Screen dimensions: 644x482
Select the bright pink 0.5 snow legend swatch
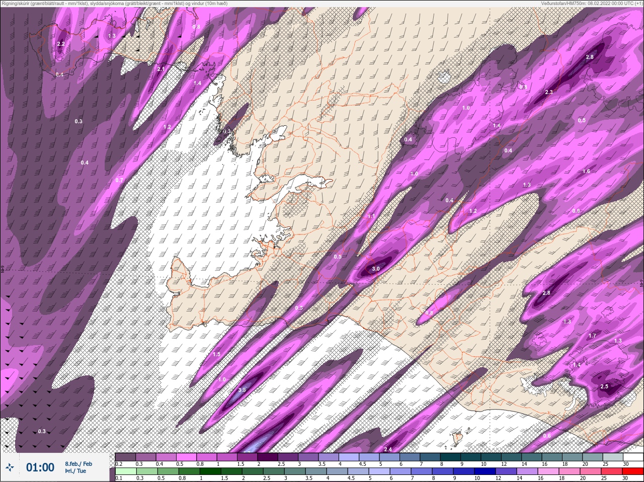(x=187, y=457)
